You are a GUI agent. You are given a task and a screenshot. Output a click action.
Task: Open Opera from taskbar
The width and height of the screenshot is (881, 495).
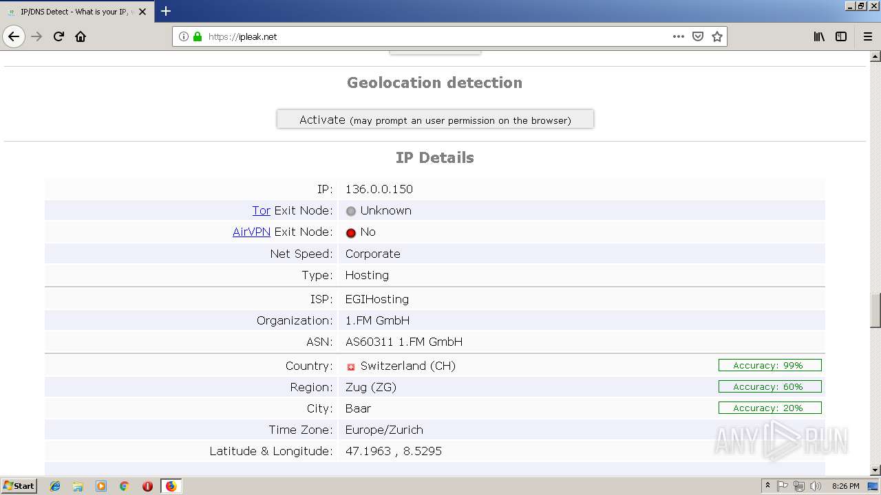click(147, 486)
